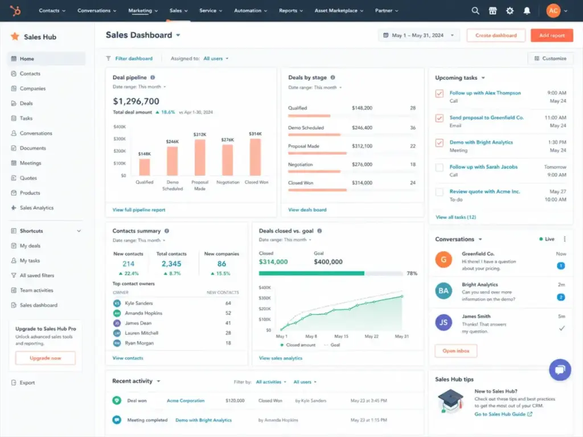
Task: Uncheck Follow up with Alex Thompson task
Action: [x=440, y=93]
